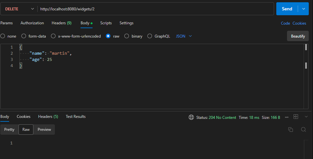Collapse response panel with the chevron
This screenshot has height=159, width=313.
(306, 117)
